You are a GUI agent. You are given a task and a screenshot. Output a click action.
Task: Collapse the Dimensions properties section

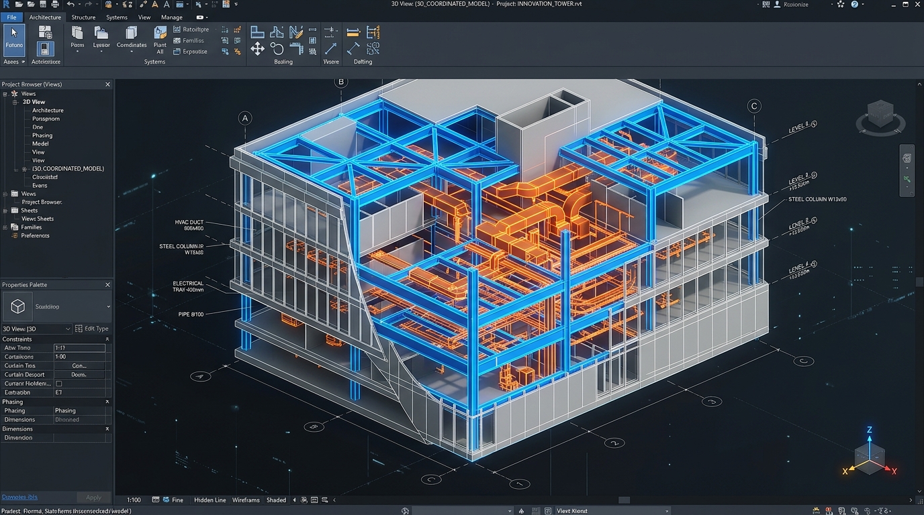coord(107,428)
